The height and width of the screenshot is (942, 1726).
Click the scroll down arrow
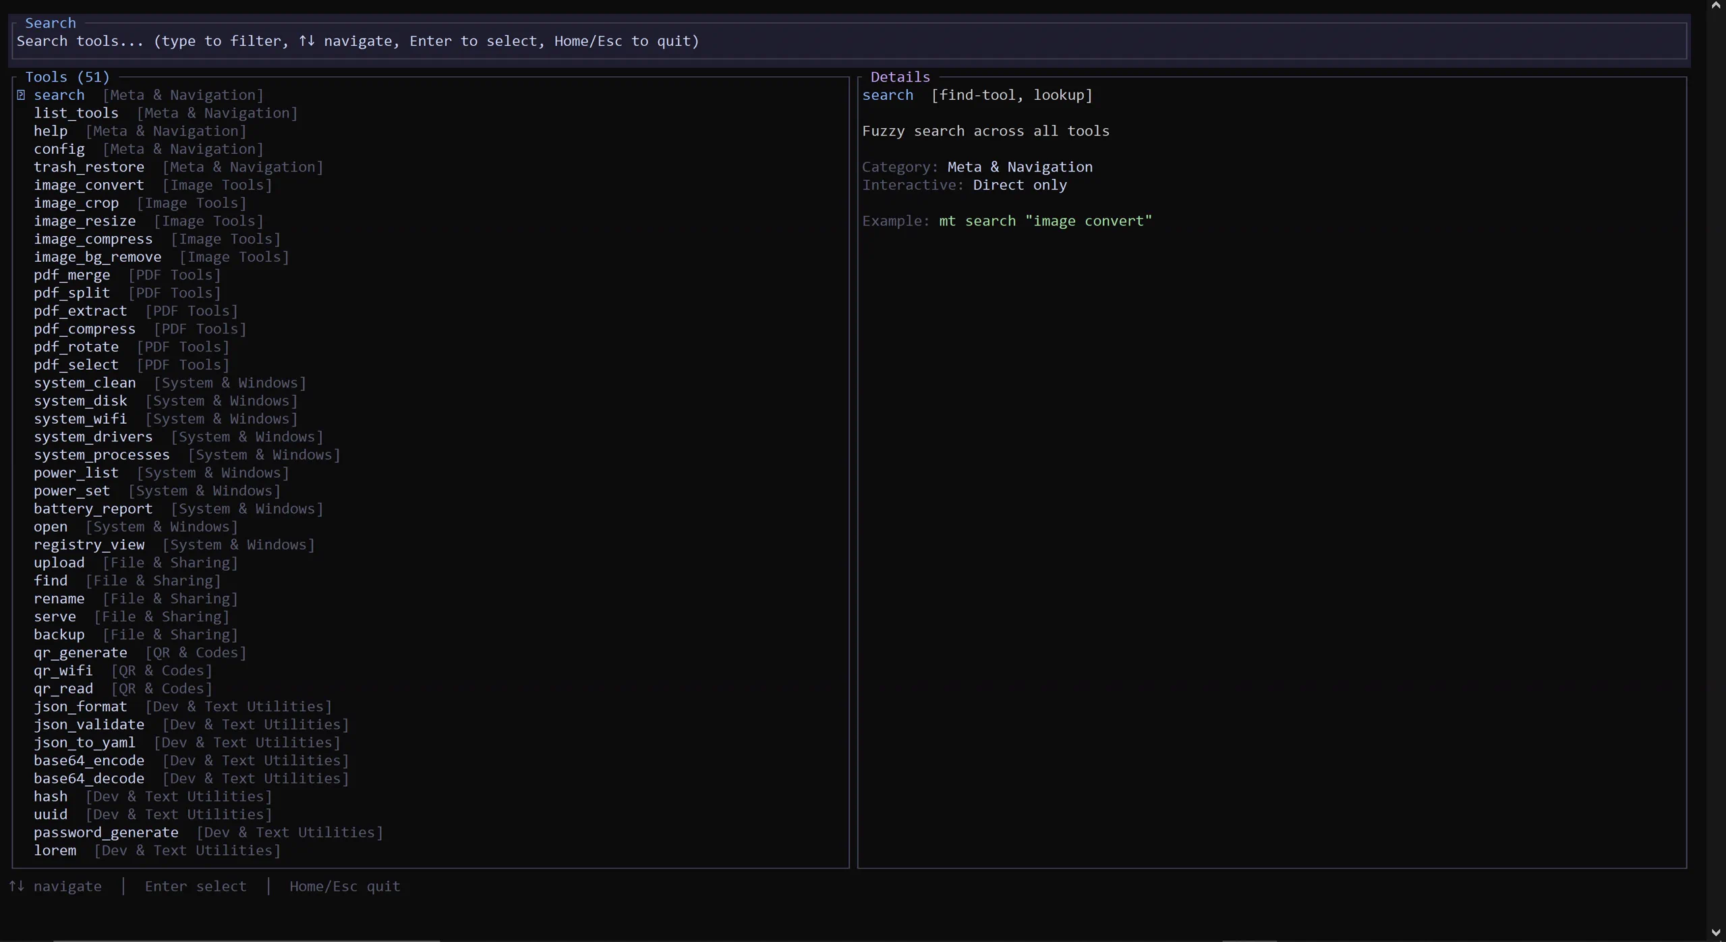(x=1716, y=933)
